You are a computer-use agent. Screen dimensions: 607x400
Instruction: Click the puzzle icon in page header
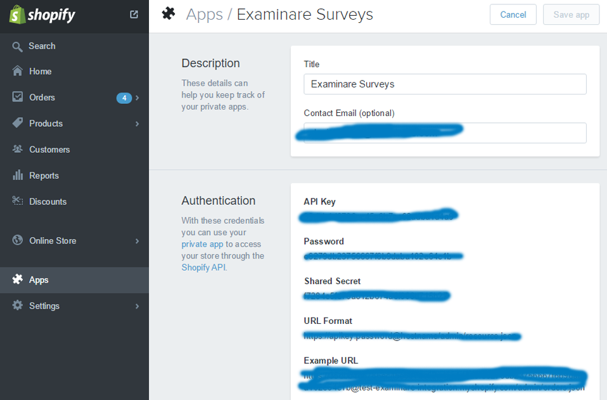click(169, 14)
